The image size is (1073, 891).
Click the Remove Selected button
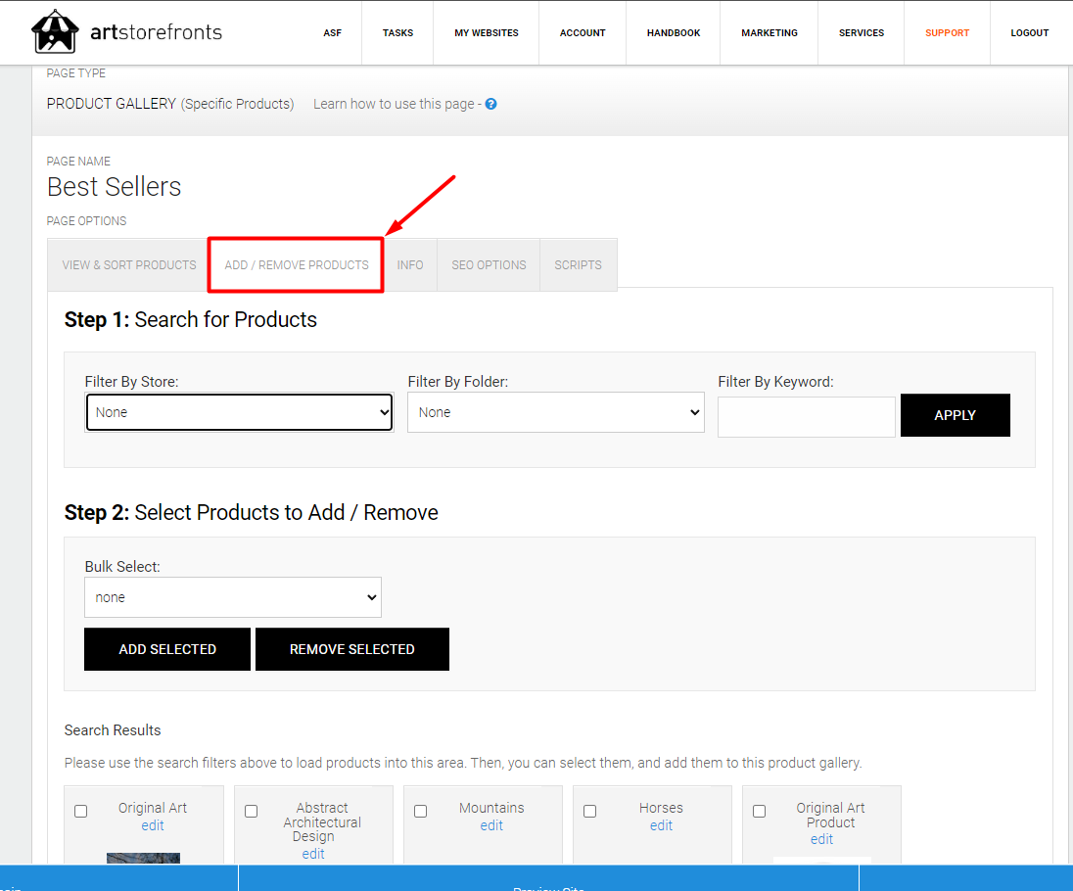[x=352, y=648]
